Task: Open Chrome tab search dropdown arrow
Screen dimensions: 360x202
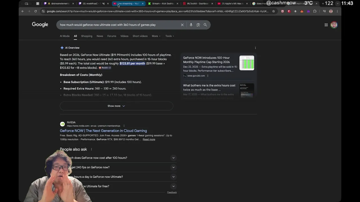Action: [337, 3]
